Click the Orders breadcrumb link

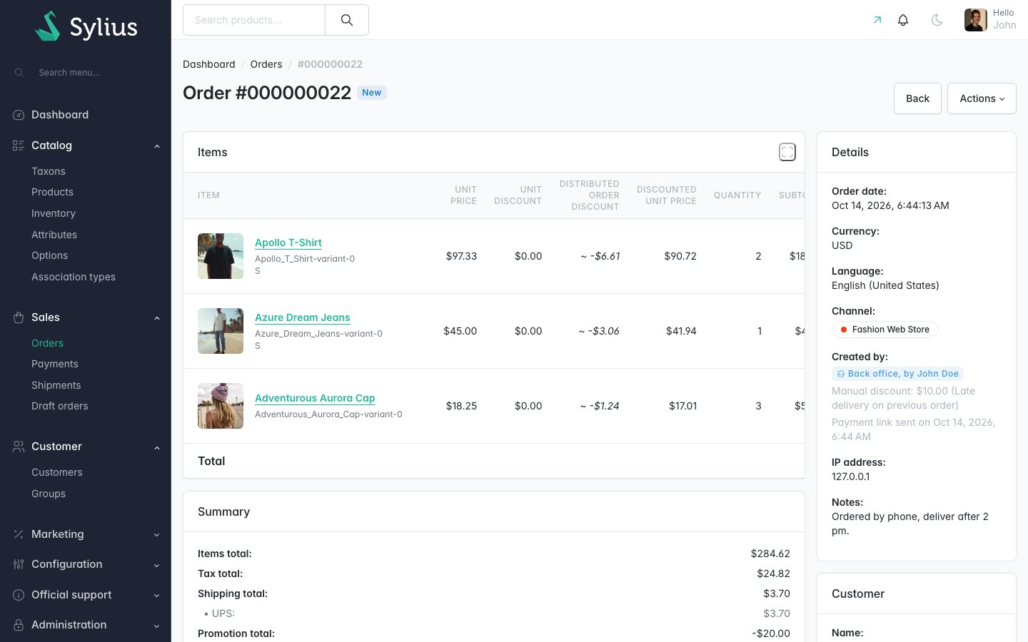[266, 64]
